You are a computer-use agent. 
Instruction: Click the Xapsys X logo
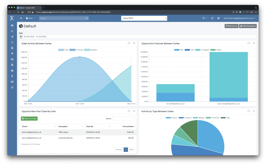coord(12,18)
